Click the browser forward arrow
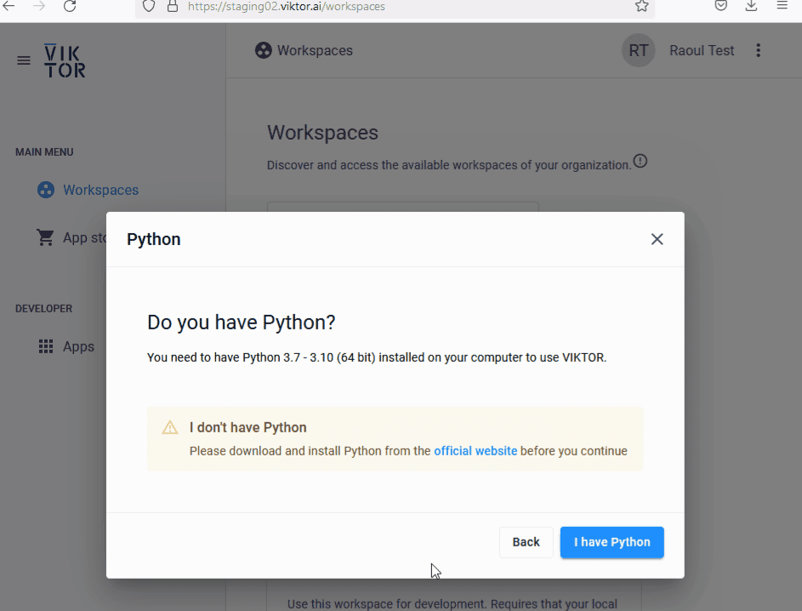This screenshot has width=802, height=611. point(39,6)
